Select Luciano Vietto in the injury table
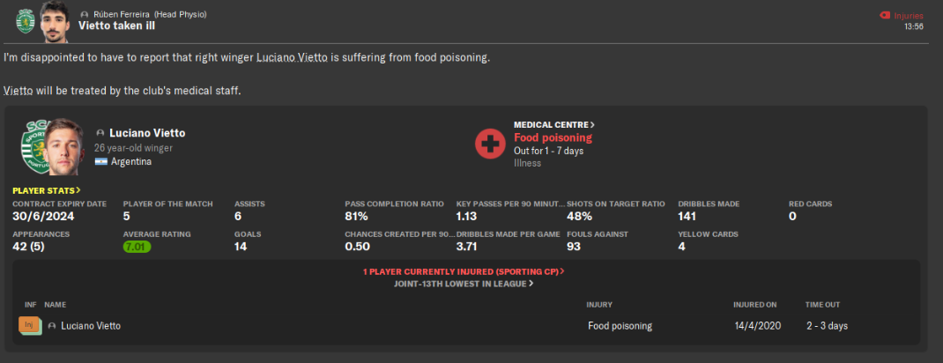 pyautogui.click(x=91, y=326)
